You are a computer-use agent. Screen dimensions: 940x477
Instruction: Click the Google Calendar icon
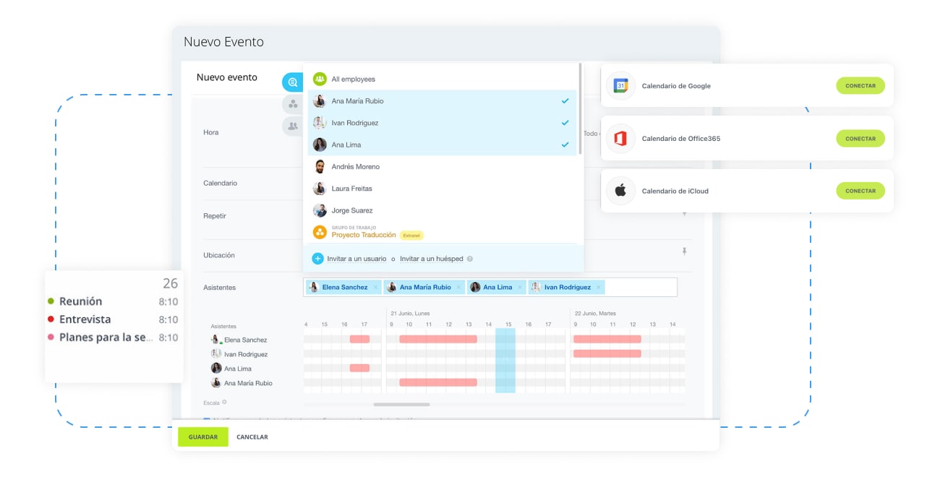tap(620, 86)
